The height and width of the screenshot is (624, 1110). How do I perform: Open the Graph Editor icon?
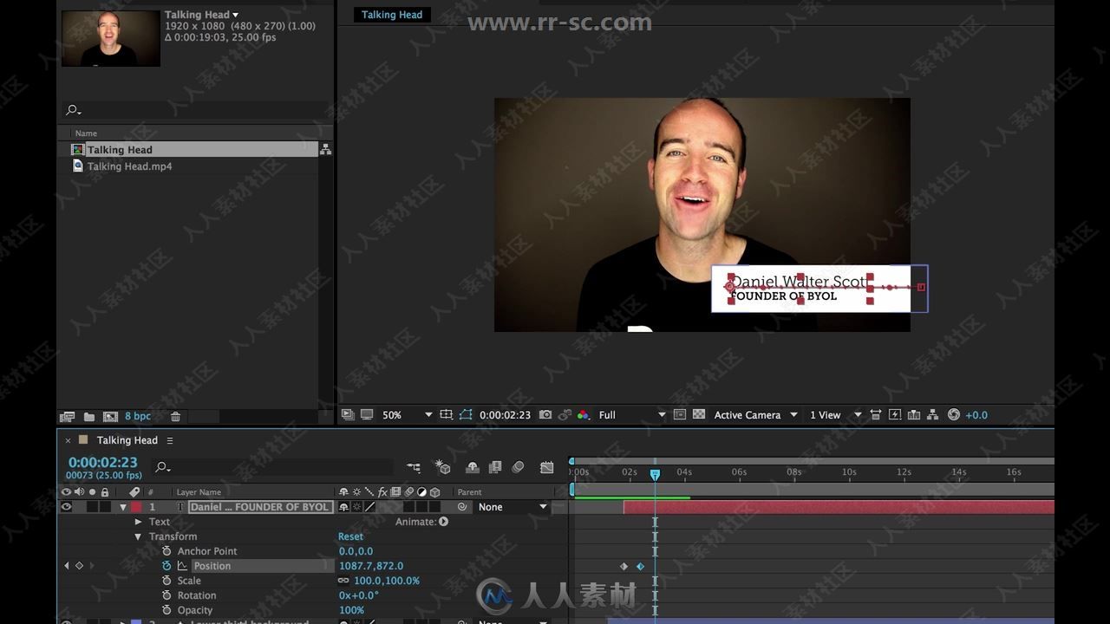pyautogui.click(x=546, y=467)
